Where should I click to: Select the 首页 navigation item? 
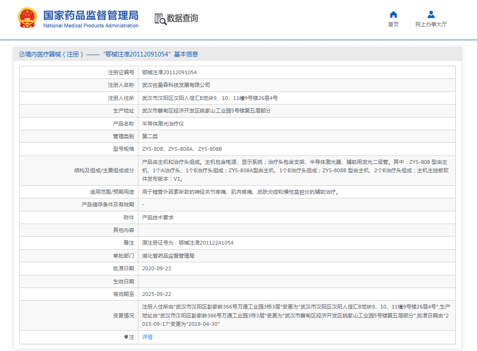(393, 24)
